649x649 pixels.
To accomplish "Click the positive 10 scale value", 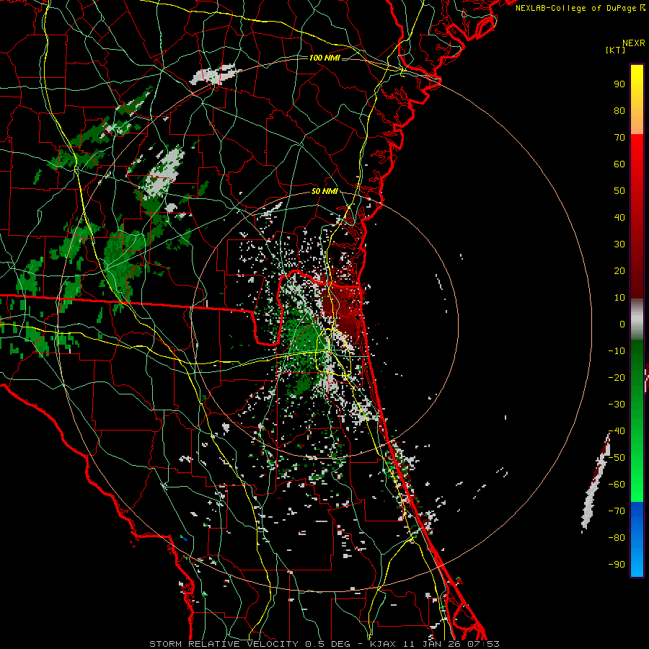I will click(x=619, y=298).
